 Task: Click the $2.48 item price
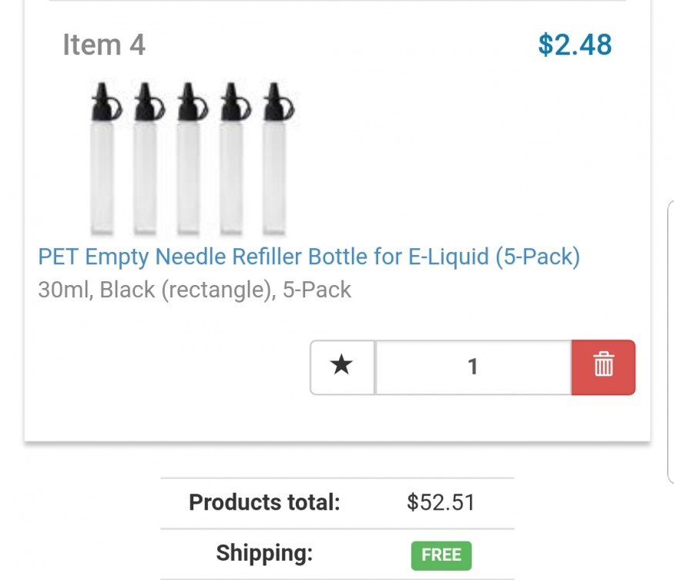point(575,45)
